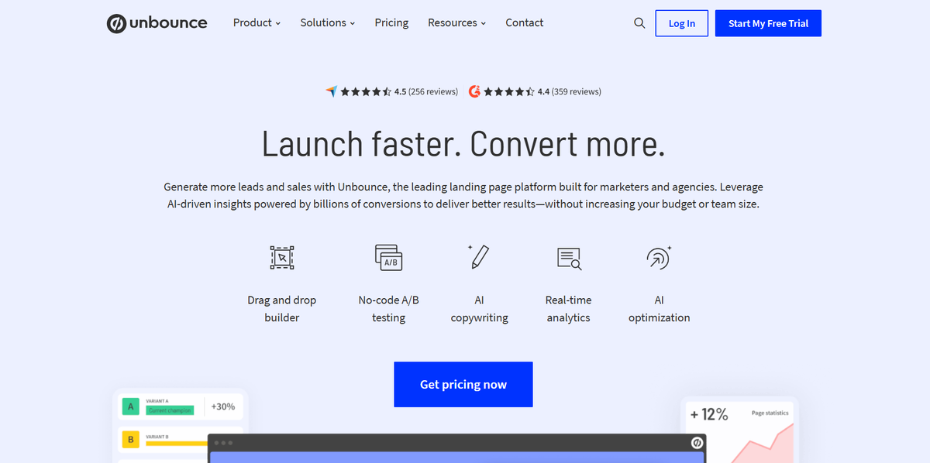The image size is (930, 463).
Task: Click the AI optimization target icon
Action: coord(659,257)
